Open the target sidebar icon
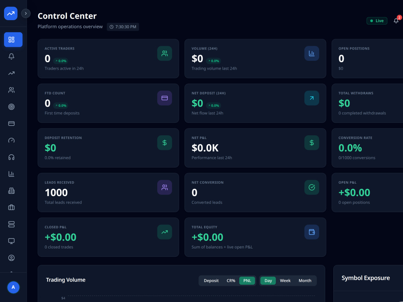The width and height of the screenshot is (403, 302). pos(11,107)
